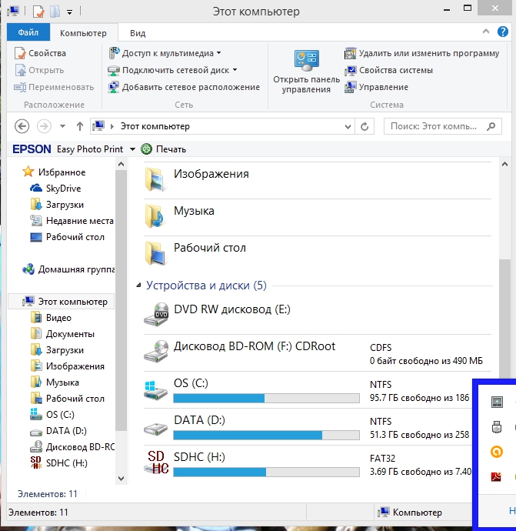This screenshot has height=531, width=516.
Task: Collapse the Devices and drives (Устройства и диски) group
Action: [x=139, y=286]
